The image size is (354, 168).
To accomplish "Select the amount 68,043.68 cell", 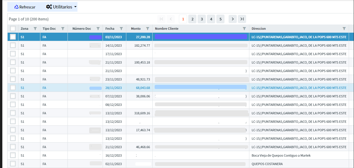I will click(x=139, y=88).
